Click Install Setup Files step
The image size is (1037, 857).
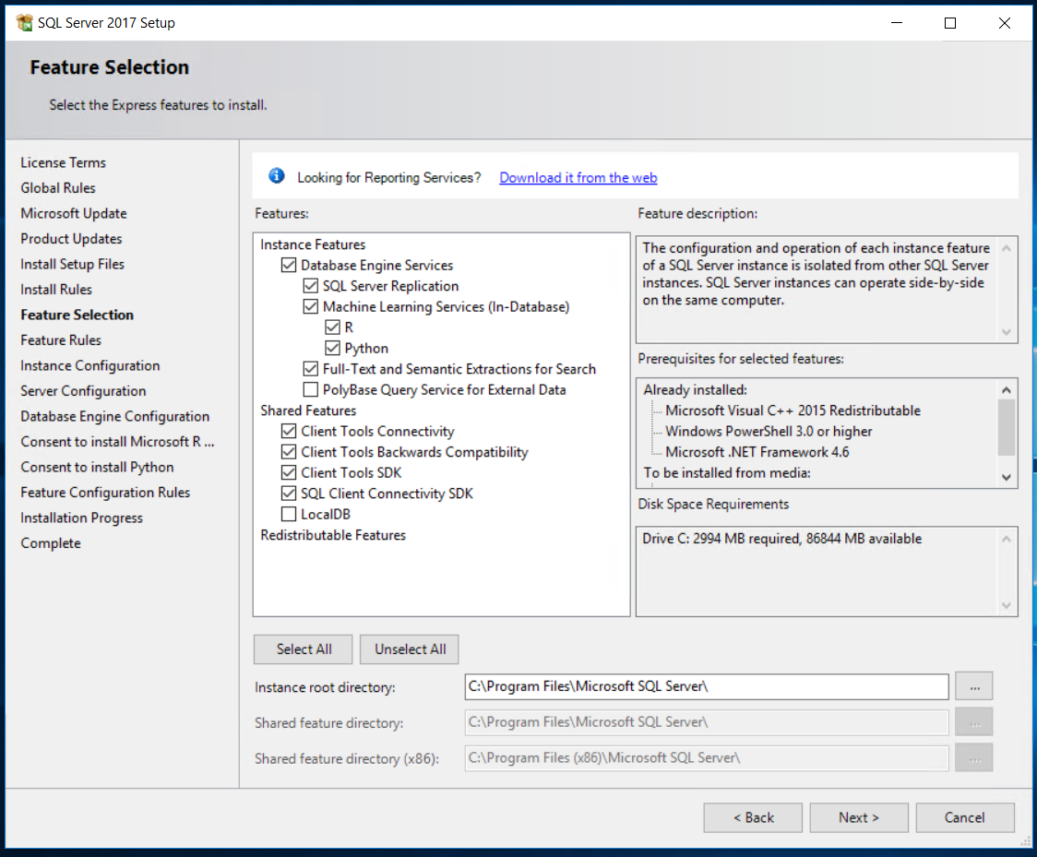pos(72,264)
